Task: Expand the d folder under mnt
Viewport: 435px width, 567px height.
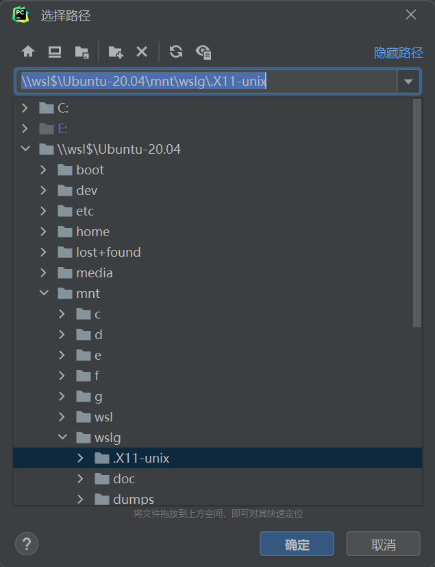Action: [62, 334]
